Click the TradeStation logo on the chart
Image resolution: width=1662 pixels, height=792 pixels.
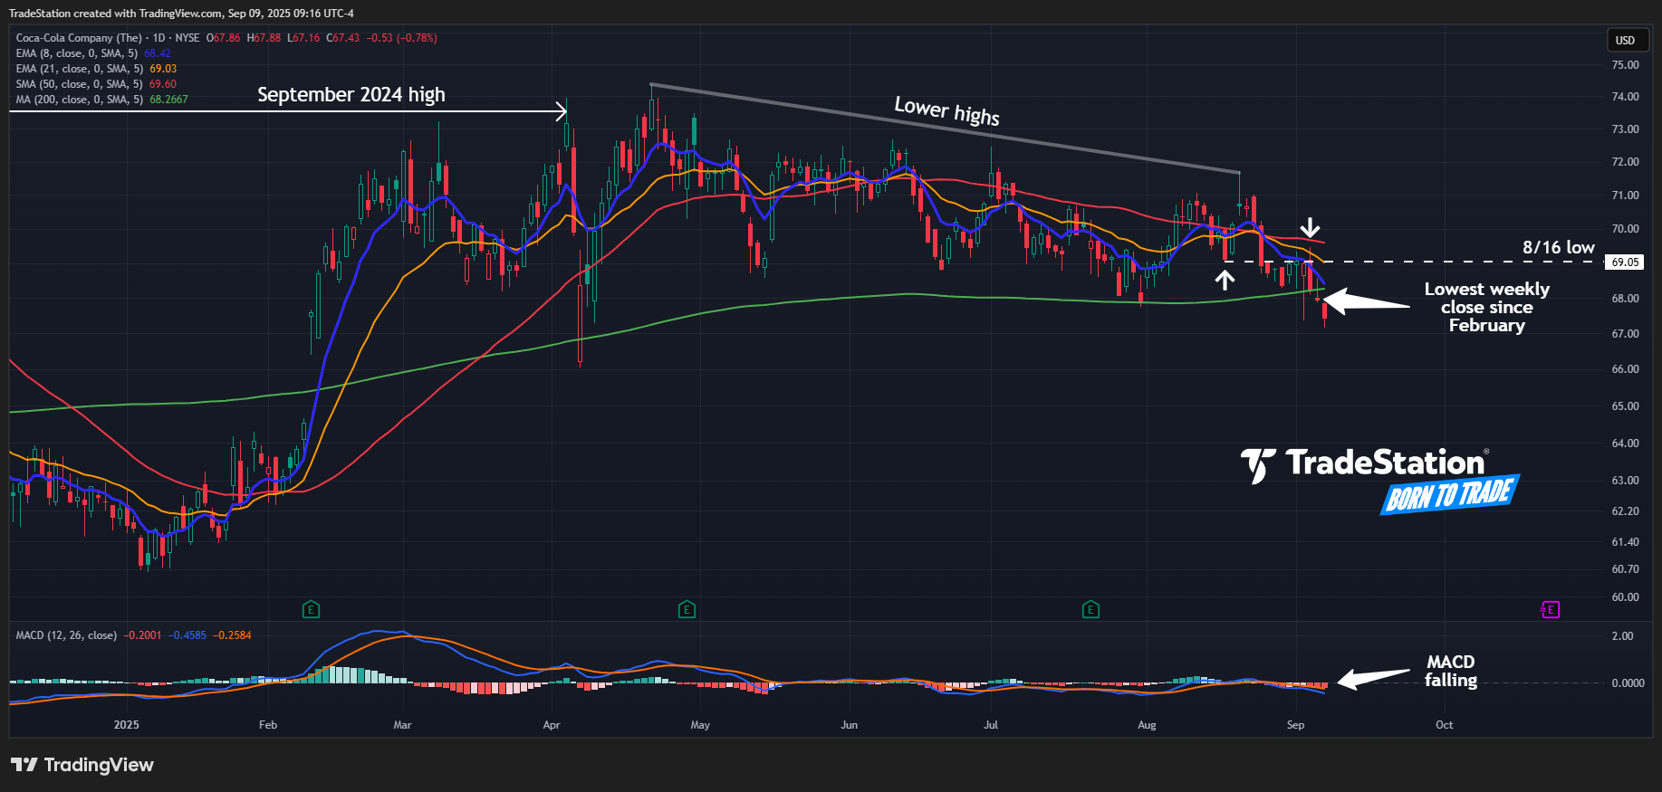1363,464
